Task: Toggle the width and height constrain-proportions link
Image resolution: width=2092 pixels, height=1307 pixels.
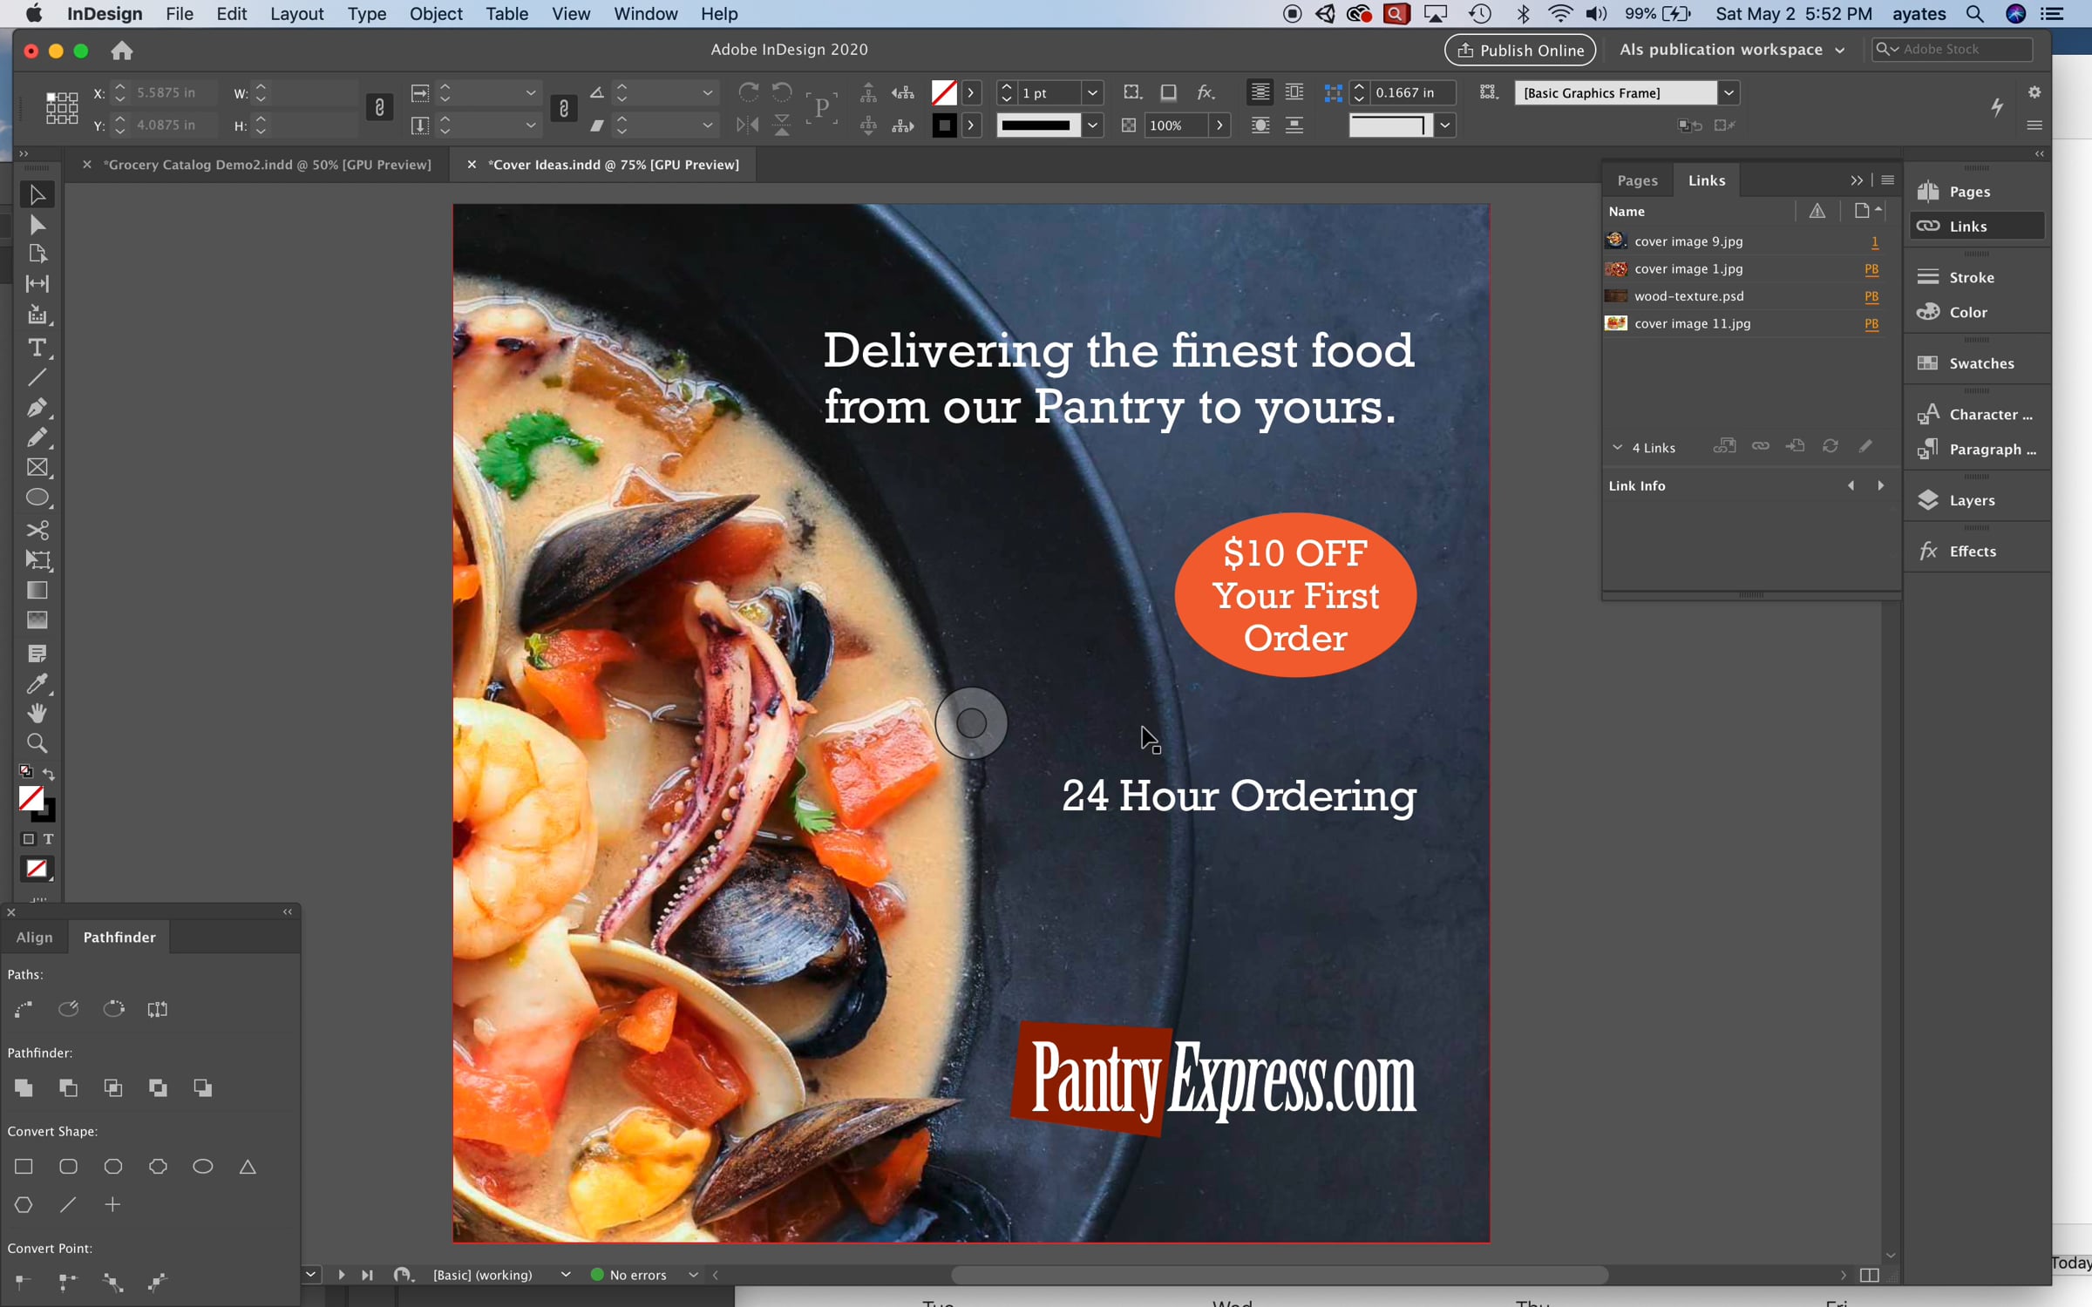Action: (x=379, y=108)
